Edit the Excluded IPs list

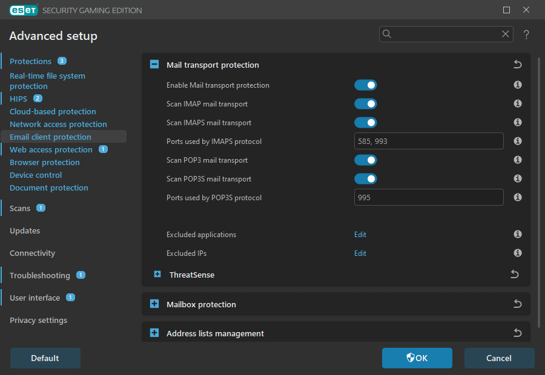[360, 253]
